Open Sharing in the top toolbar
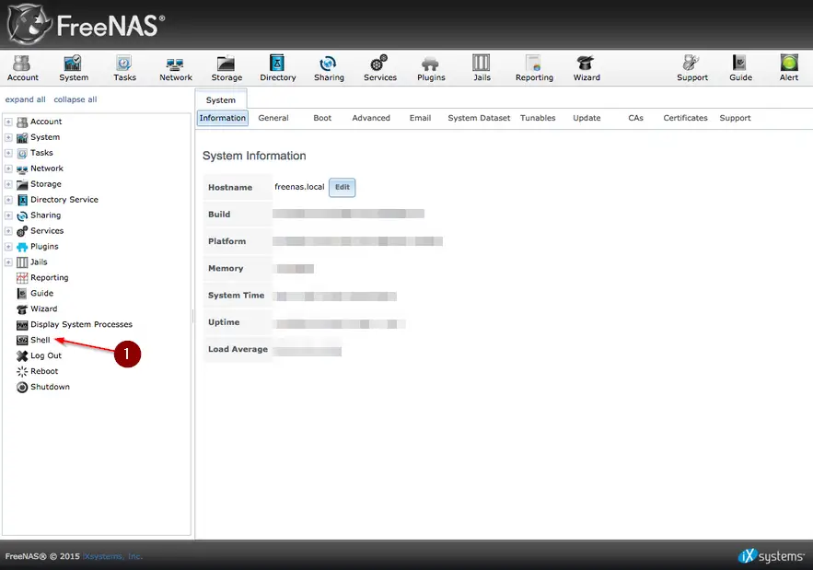 coord(329,68)
